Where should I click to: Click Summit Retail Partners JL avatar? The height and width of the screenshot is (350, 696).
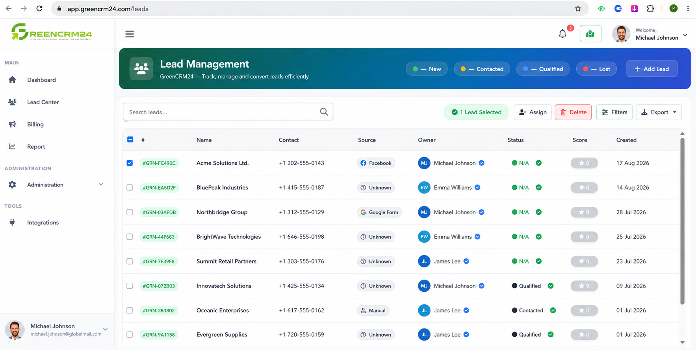coord(424,261)
